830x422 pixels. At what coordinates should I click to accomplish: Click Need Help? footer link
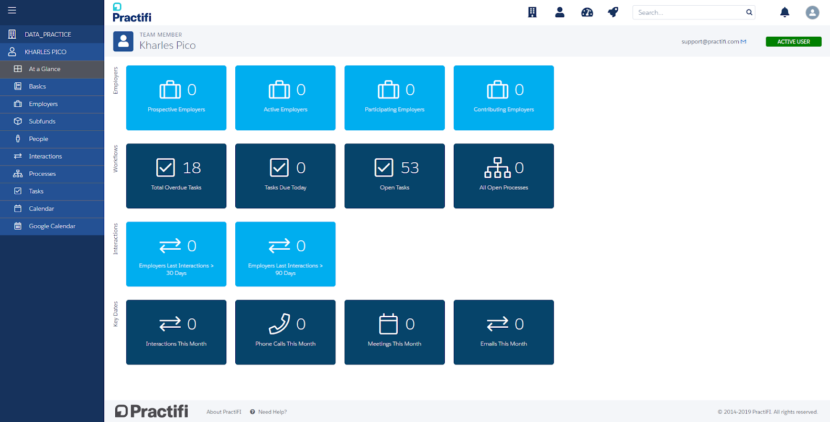click(272, 412)
